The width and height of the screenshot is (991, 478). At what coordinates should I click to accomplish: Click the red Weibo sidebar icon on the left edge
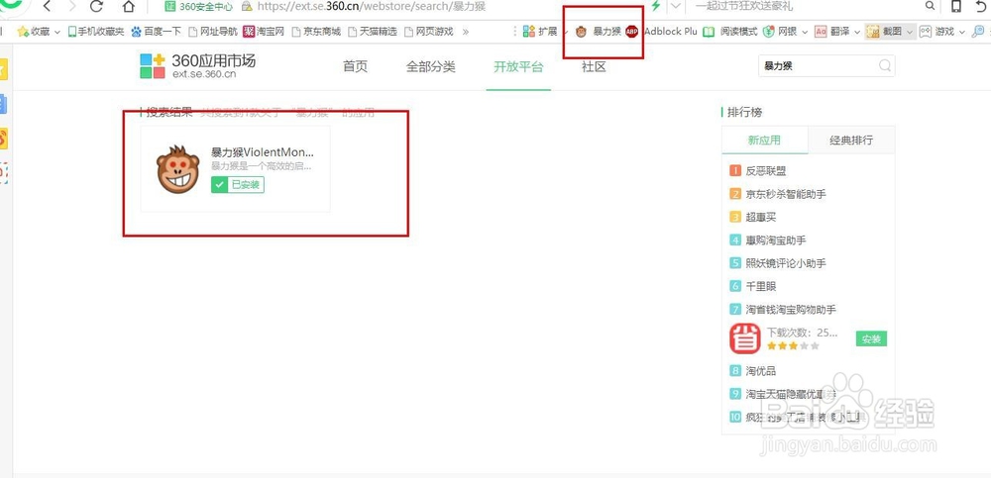tap(4, 139)
